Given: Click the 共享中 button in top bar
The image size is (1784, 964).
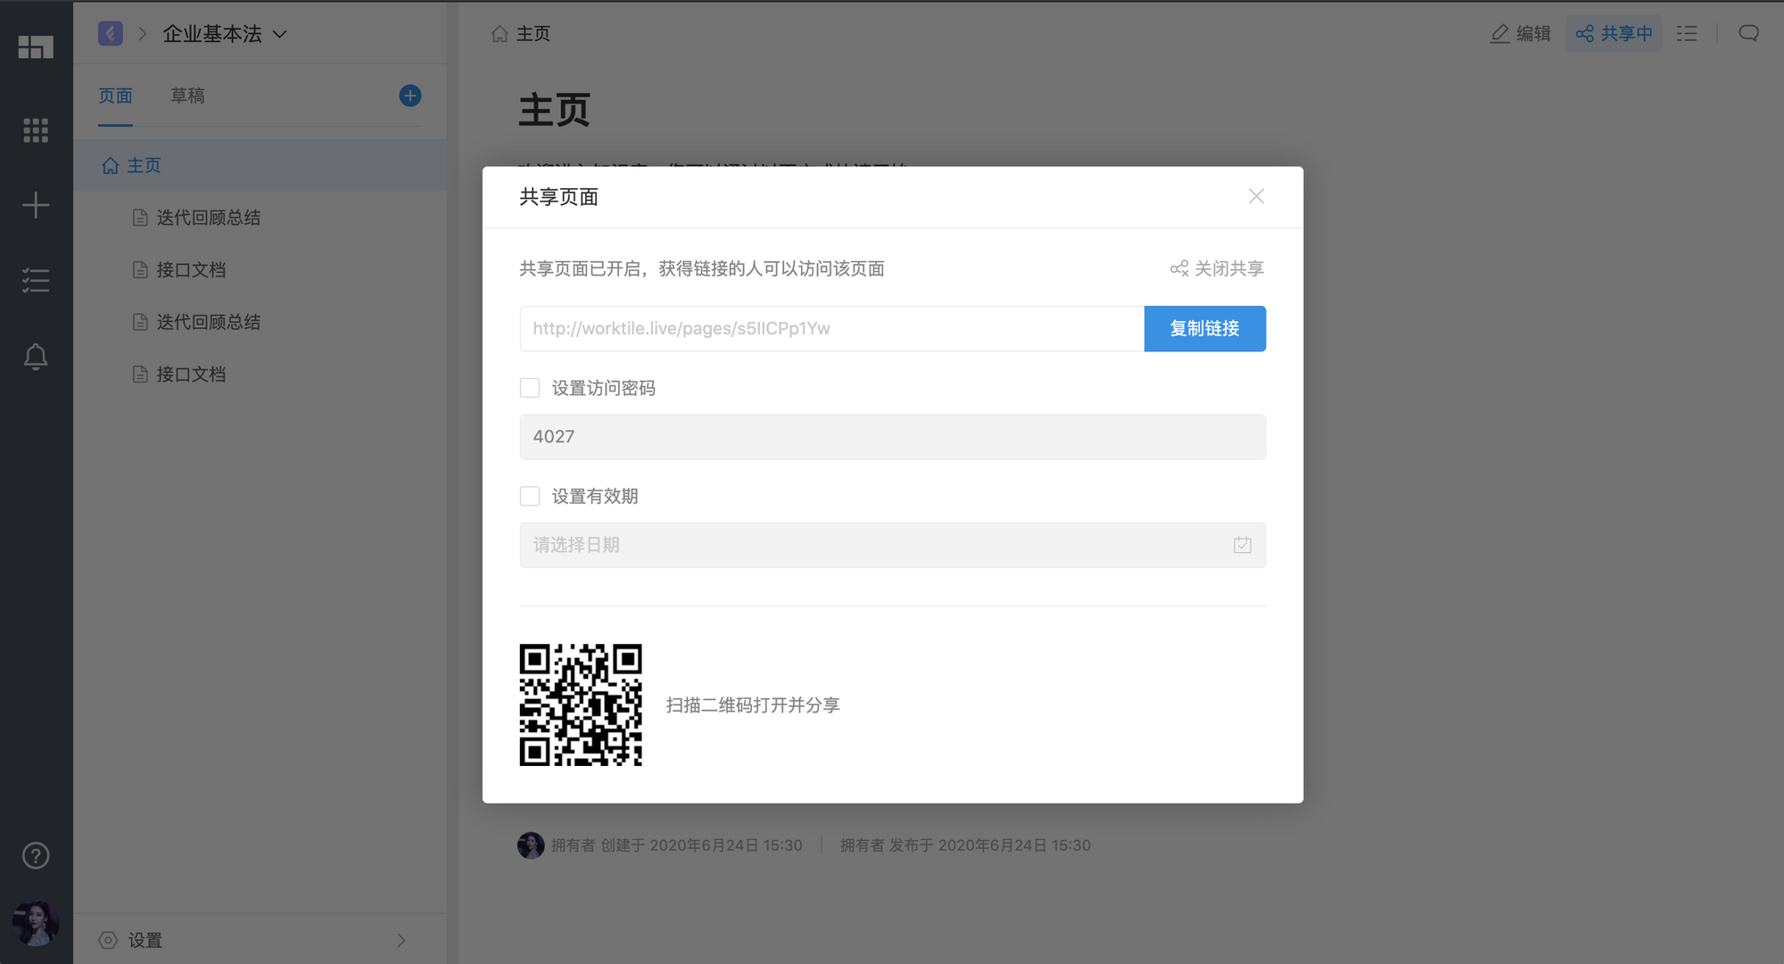Looking at the screenshot, I should [x=1614, y=34].
